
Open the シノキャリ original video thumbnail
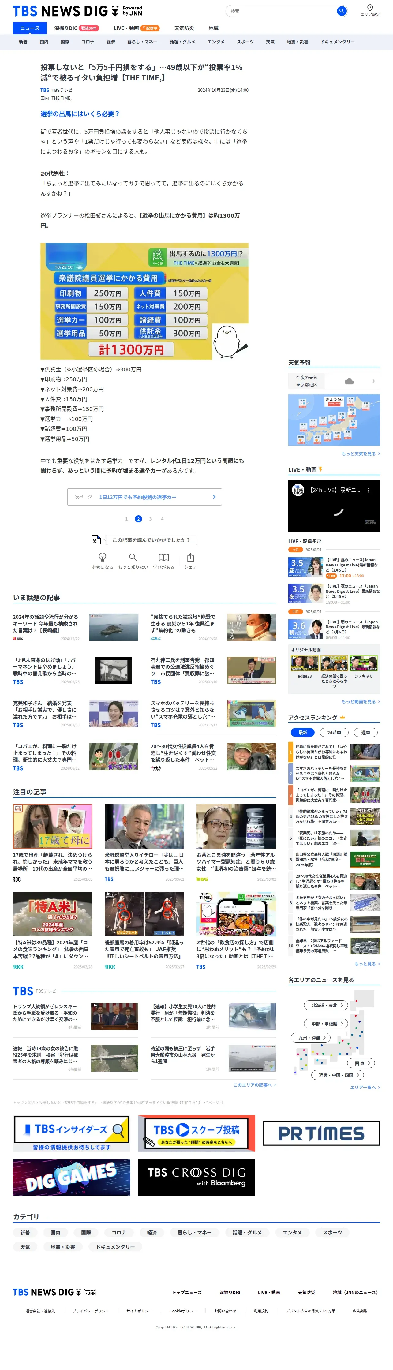coord(363,663)
